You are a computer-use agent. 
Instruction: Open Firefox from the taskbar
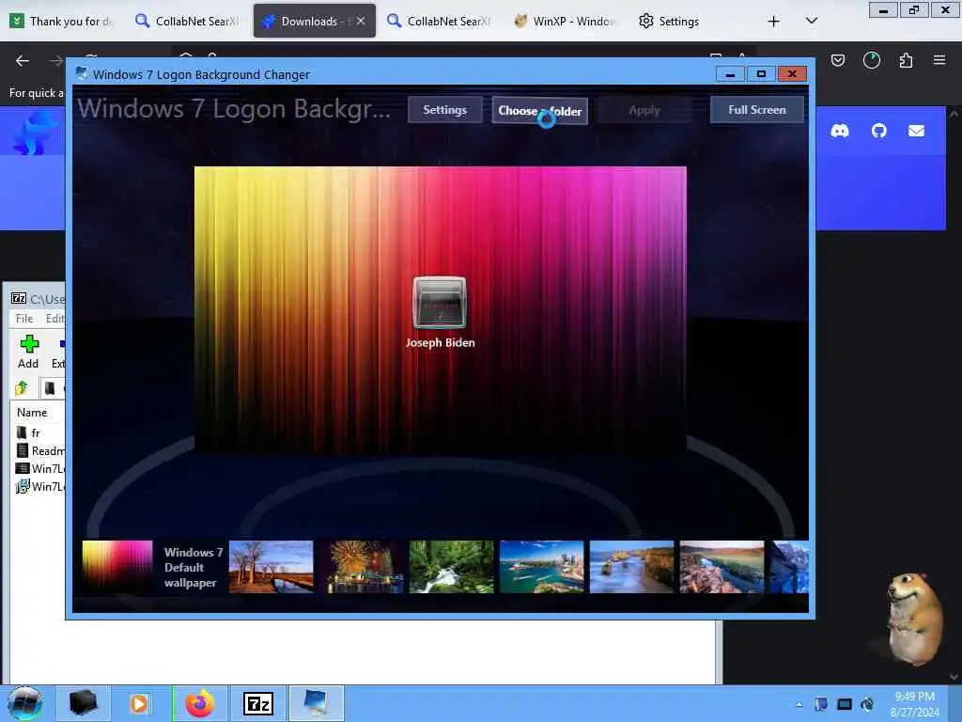coord(199,703)
